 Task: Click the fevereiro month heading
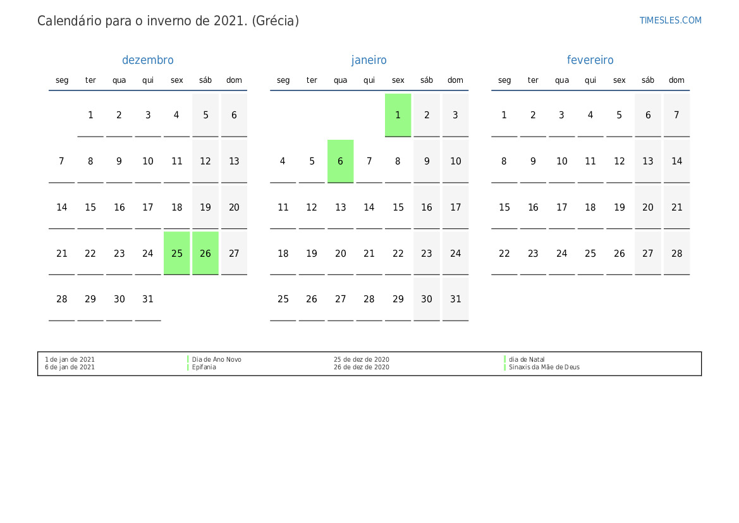[590, 60]
